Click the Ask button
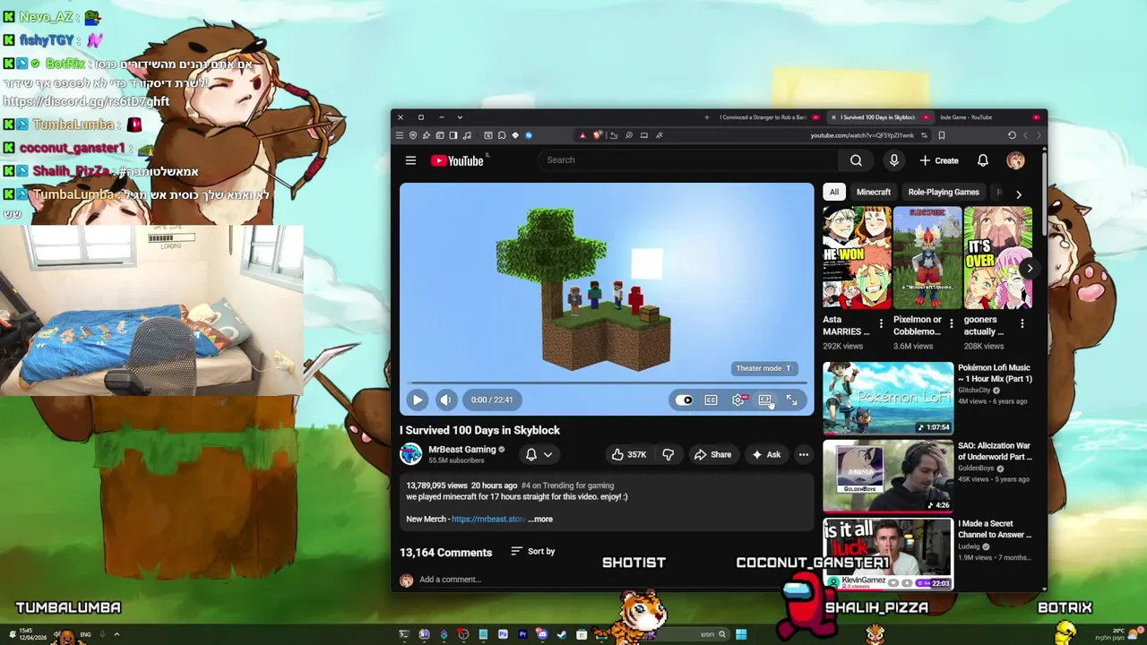 tap(766, 454)
